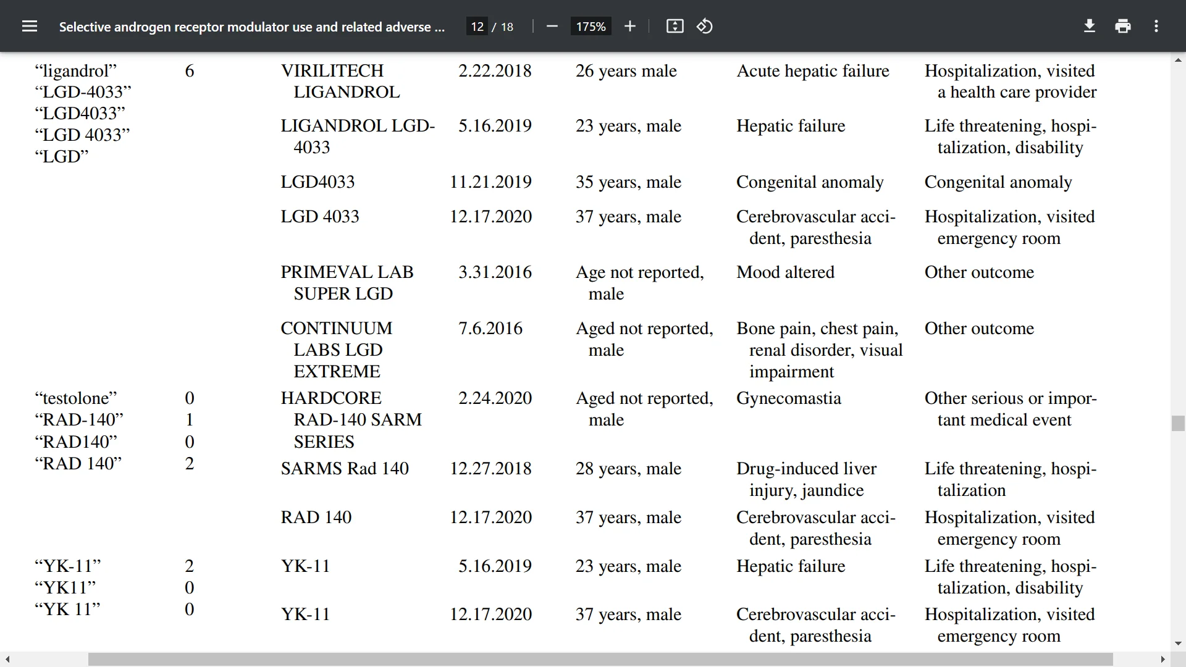Open the more actions three-dot menu
Image resolution: width=1186 pixels, height=667 pixels.
click(1156, 26)
